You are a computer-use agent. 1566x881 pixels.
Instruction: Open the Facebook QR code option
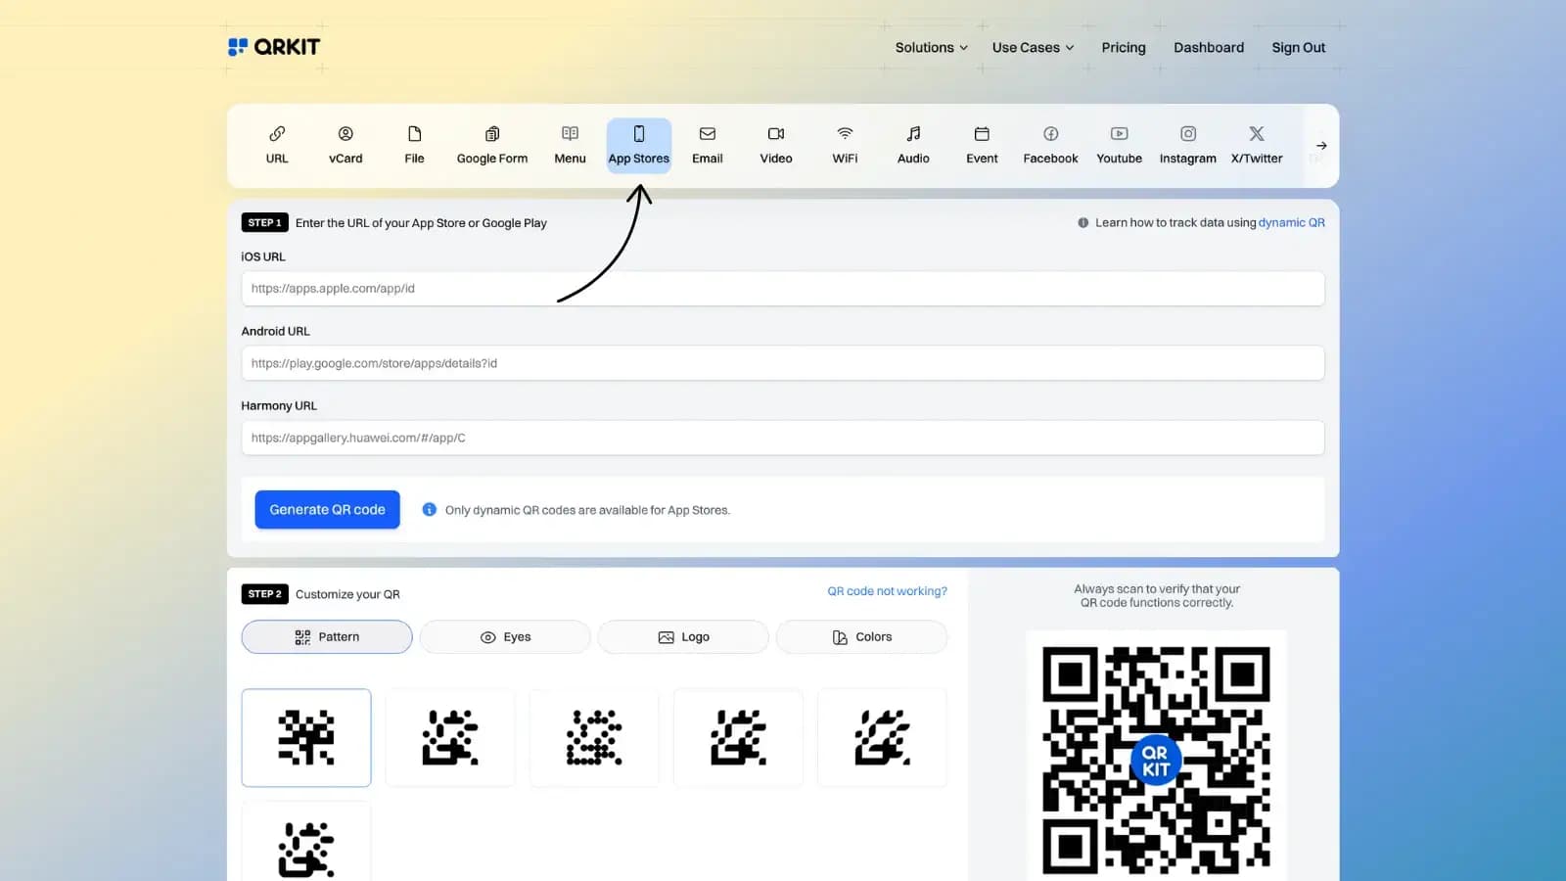(x=1049, y=145)
